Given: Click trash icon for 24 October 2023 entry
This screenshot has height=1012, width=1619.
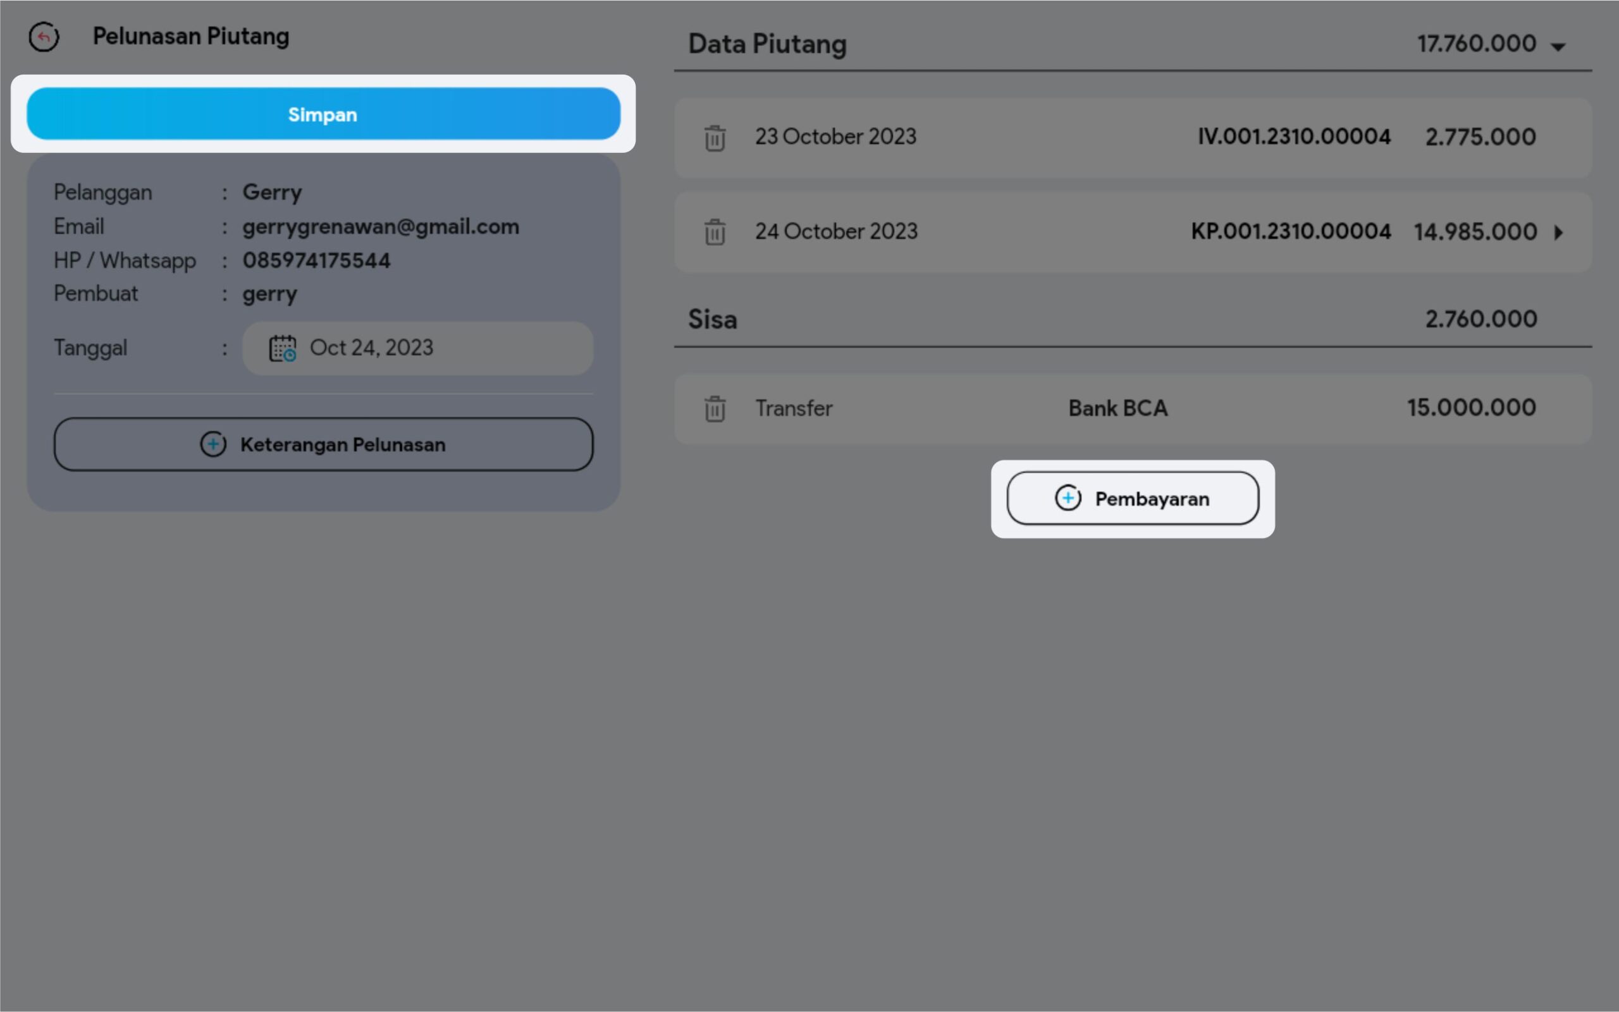Looking at the screenshot, I should [x=715, y=232].
